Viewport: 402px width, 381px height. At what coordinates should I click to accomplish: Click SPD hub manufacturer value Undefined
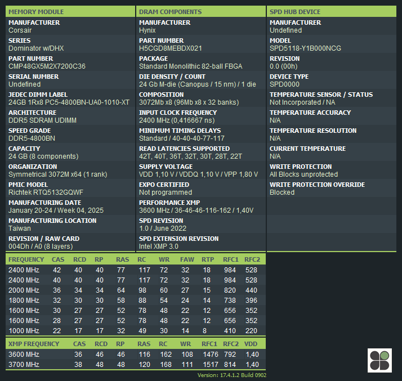pos(286,30)
